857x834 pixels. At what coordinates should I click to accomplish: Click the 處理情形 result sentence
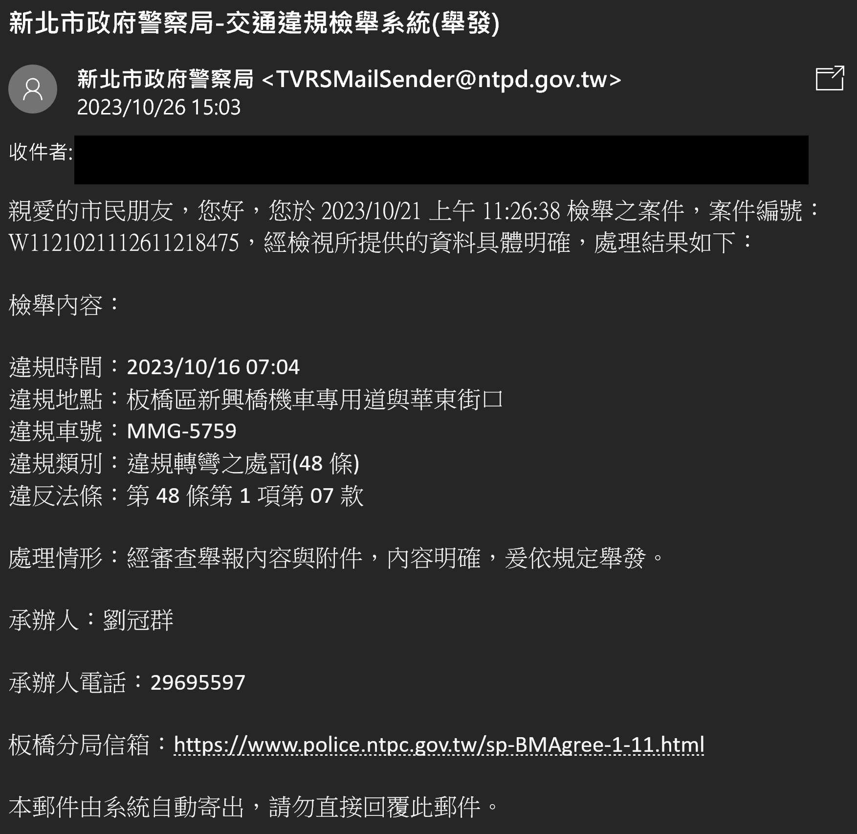pos(396,558)
